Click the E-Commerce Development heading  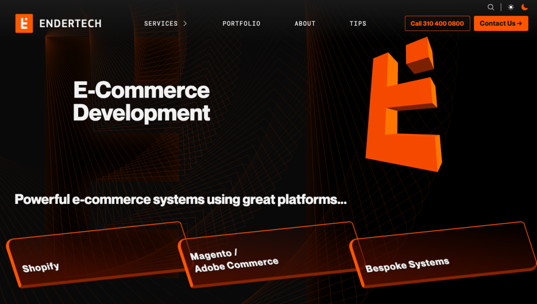click(x=142, y=101)
